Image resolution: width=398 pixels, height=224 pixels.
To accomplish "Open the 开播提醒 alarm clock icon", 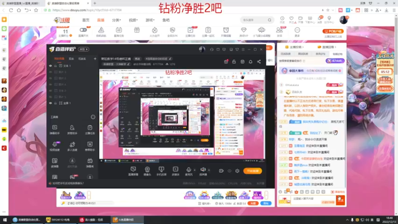I will point(226,32).
